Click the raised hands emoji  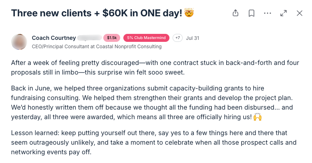(x=258, y=118)
